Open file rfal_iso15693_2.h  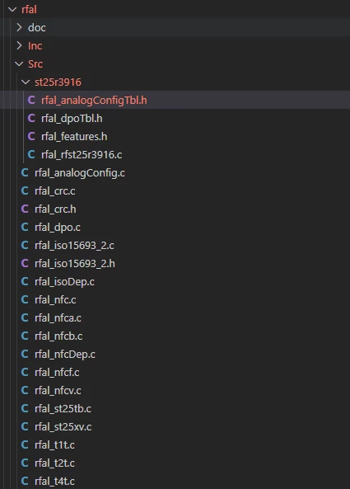pyautogui.click(x=75, y=263)
